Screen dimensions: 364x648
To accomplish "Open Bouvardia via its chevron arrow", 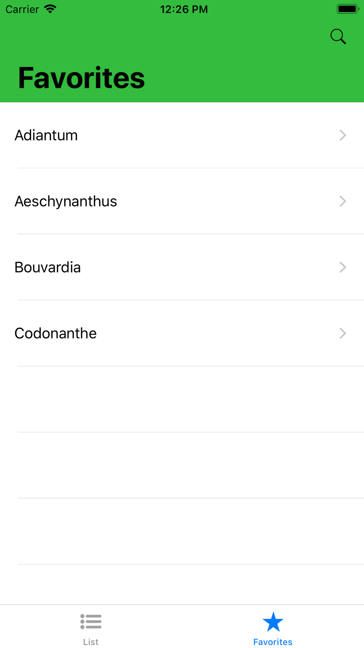I will 343,267.
